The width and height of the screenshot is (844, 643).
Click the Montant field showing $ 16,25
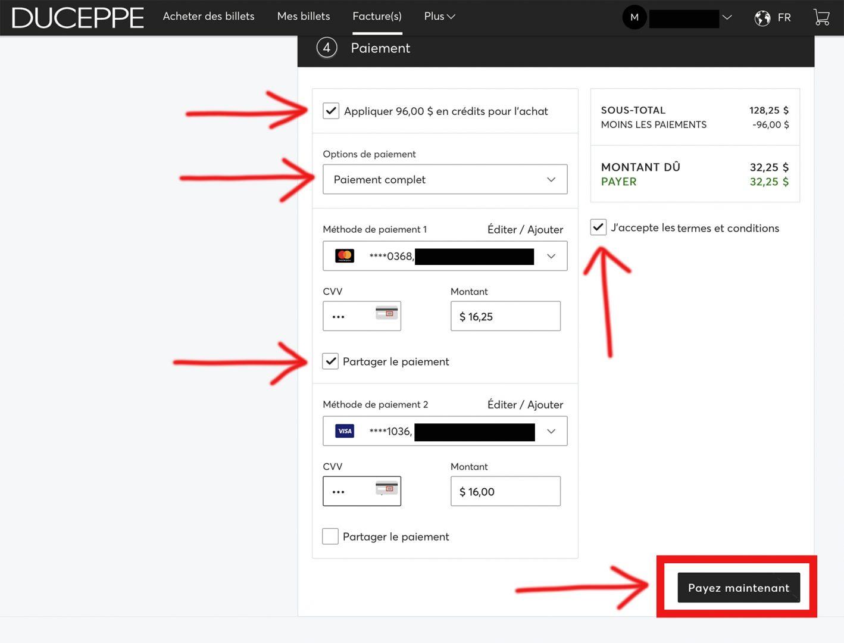(505, 316)
